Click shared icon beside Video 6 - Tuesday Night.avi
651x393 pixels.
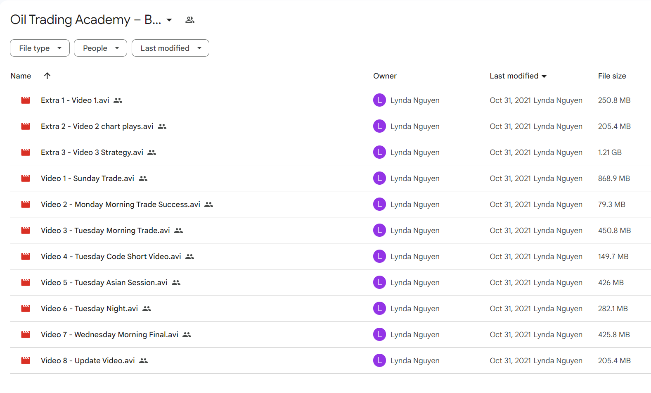[147, 309]
